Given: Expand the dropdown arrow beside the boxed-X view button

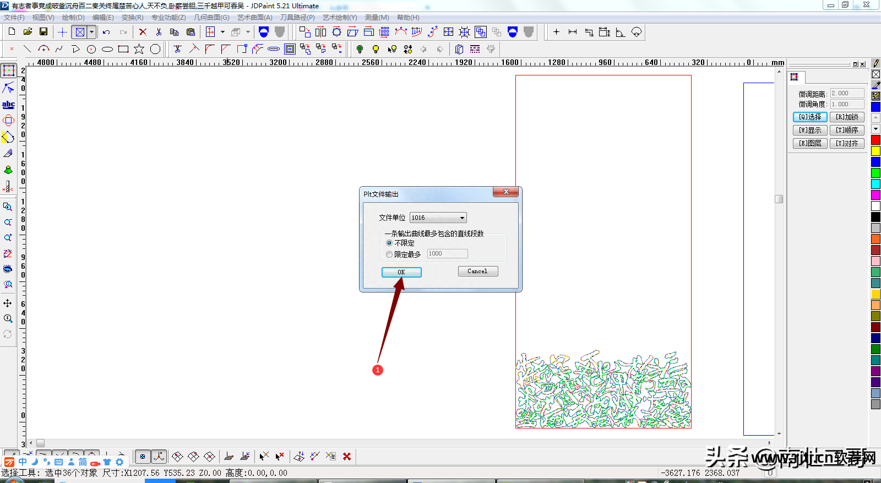Looking at the screenshot, I should [92, 32].
